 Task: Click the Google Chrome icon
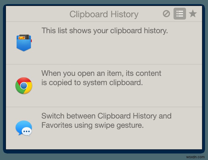click(x=24, y=86)
